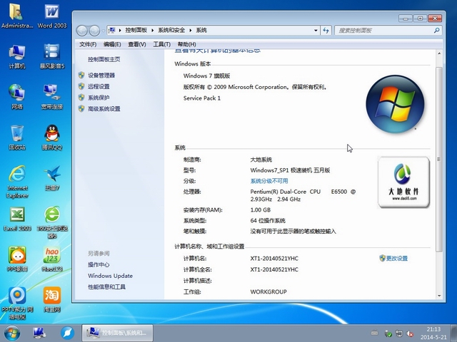The height and width of the screenshot is (342, 457).
Task: Click the WORKGROUP value text
Action: coord(268,291)
